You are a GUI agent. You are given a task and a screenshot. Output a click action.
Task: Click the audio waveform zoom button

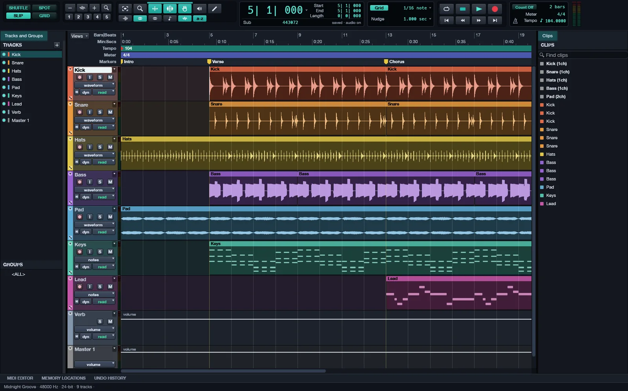click(82, 8)
